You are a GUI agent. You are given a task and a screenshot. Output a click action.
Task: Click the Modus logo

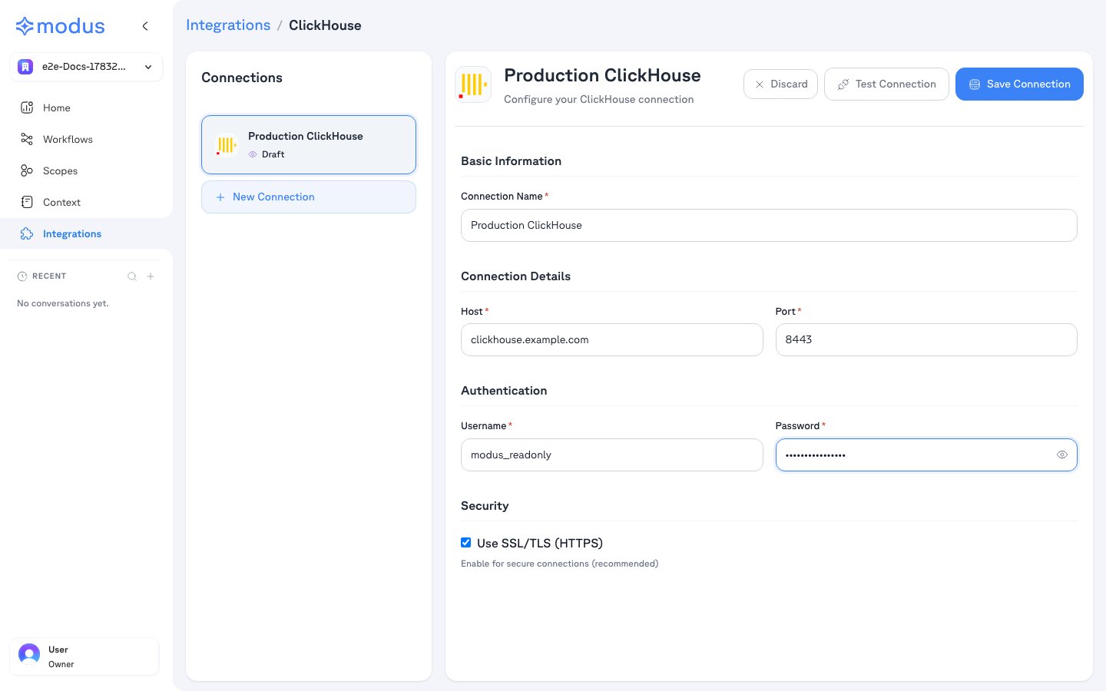tap(60, 26)
